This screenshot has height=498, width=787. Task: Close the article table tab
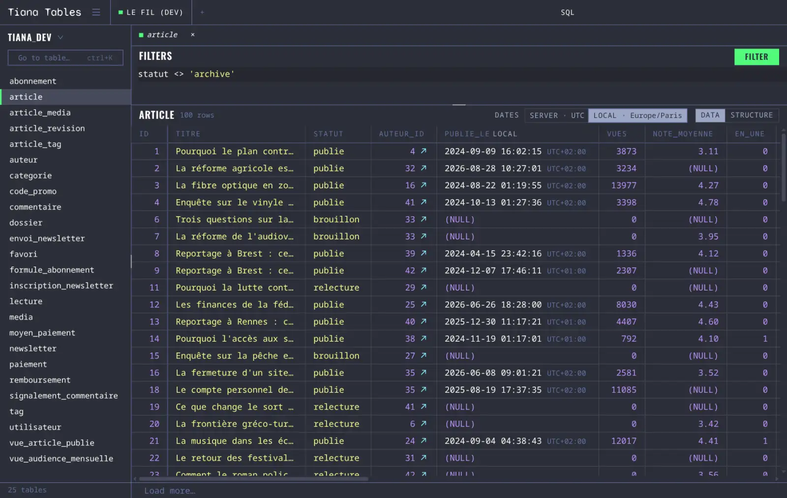coord(193,35)
